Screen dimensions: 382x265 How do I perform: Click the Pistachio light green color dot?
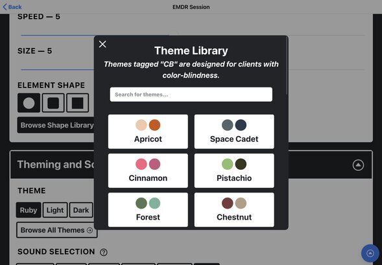(x=228, y=164)
